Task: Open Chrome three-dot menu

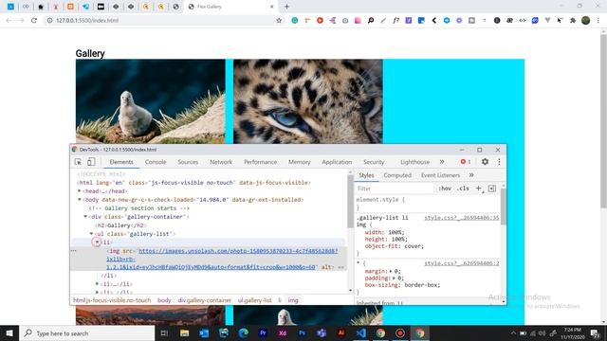Action: coord(598,20)
